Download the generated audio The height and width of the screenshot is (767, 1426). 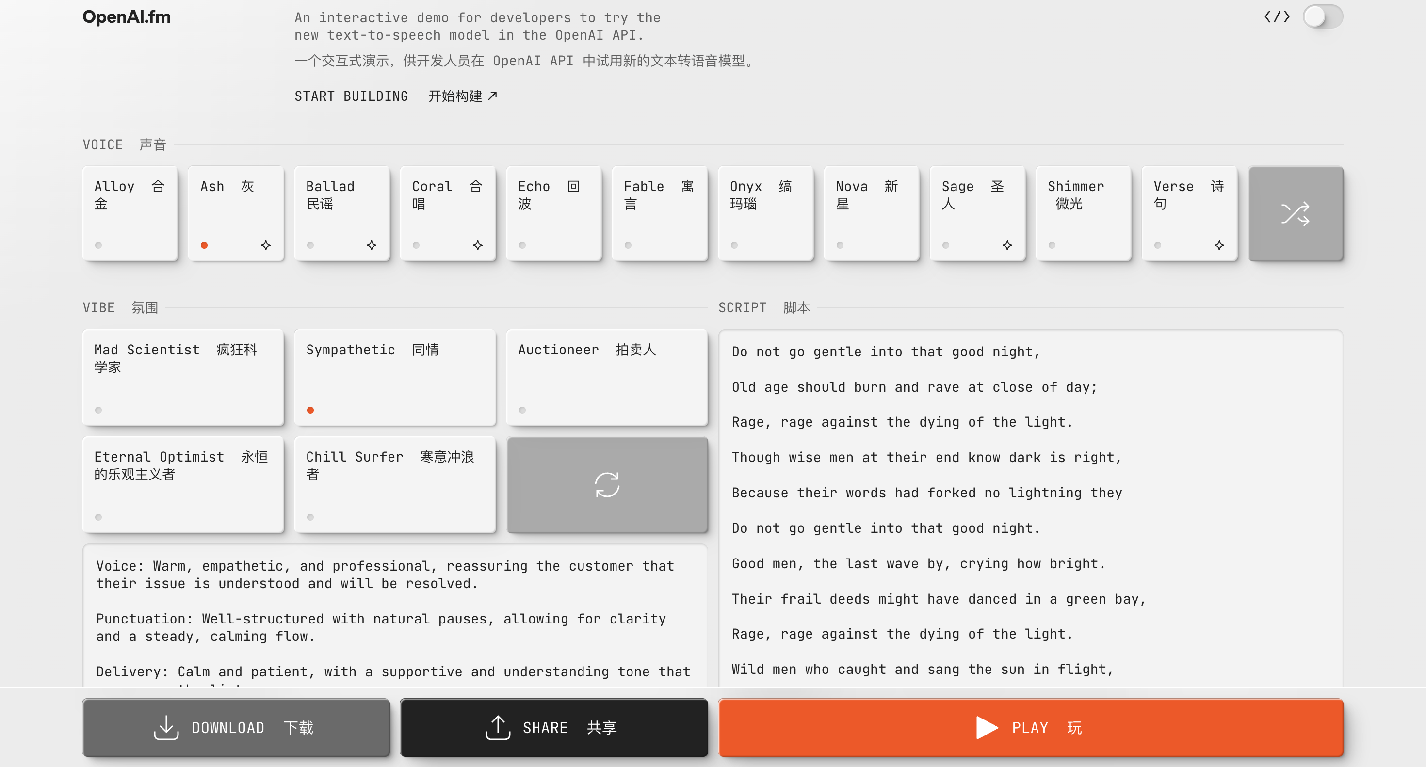coord(236,727)
